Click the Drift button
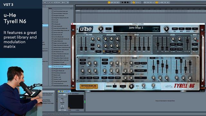Screen dimensions: 206x116 pos(195,29)
